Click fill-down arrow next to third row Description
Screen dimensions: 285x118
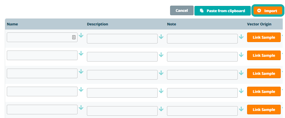tap(161, 73)
